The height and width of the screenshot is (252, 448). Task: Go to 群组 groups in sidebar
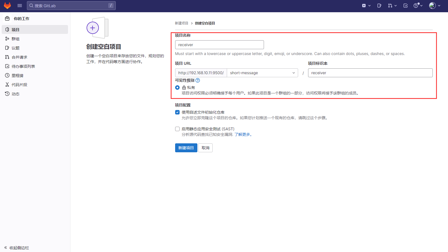[16, 39]
